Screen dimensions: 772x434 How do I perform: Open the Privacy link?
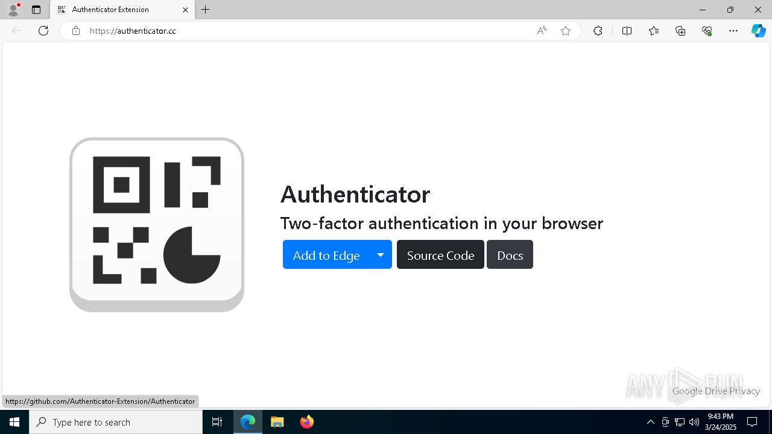pyautogui.click(x=745, y=391)
